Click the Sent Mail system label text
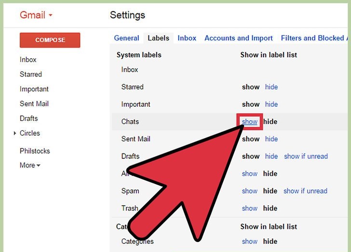Screen dimensions: 351x252 (x=135, y=139)
